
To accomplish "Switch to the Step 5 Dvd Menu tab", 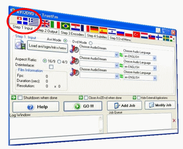I will [120, 39].
